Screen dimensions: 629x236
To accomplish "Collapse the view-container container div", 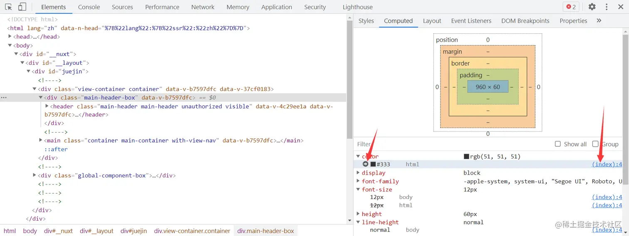I will click(35, 89).
